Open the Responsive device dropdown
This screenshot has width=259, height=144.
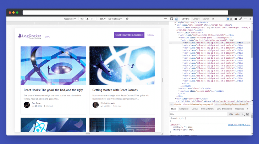coord(70,19)
